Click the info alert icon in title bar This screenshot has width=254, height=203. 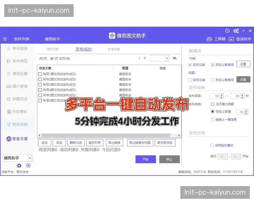tap(227, 30)
